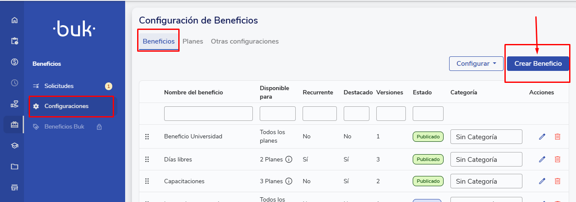Open Solicitudes in the side menu

pos(59,86)
